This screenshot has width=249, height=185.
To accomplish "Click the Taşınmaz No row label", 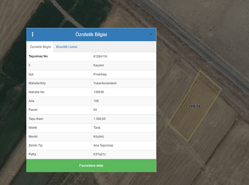I will pyautogui.click(x=38, y=56).
